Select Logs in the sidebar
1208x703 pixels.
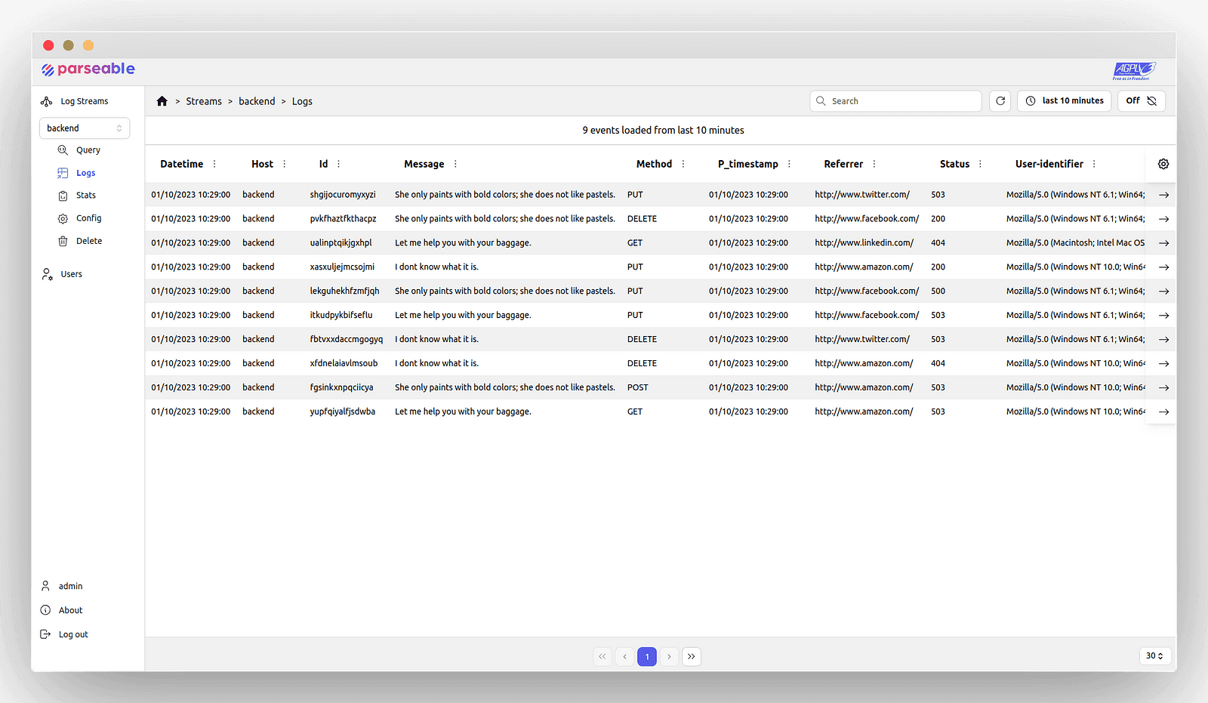point(77,173)
